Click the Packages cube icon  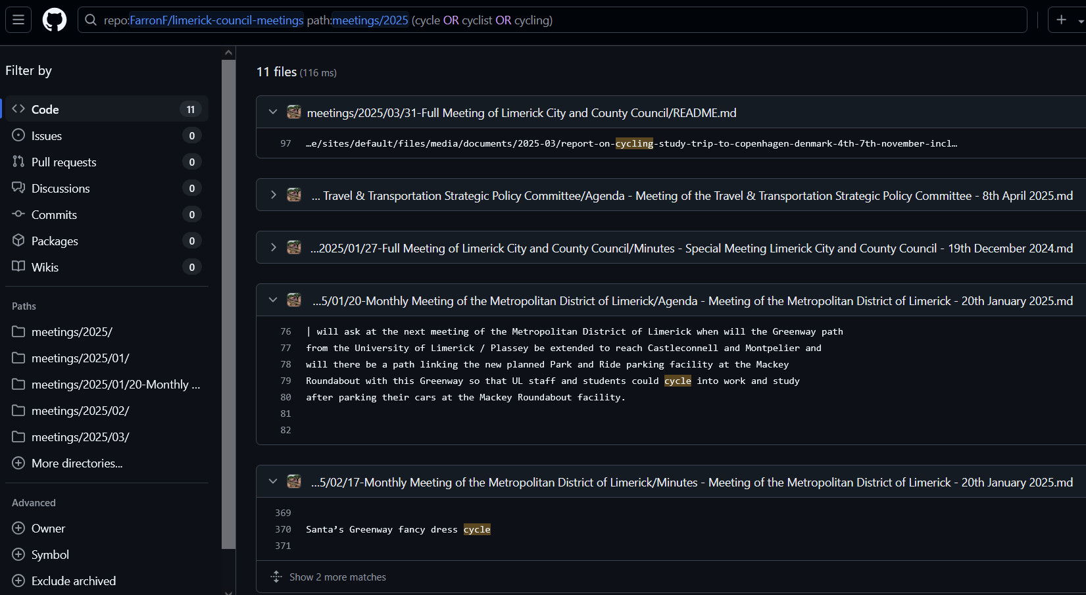pyautogui.click(x=18, y=240)
